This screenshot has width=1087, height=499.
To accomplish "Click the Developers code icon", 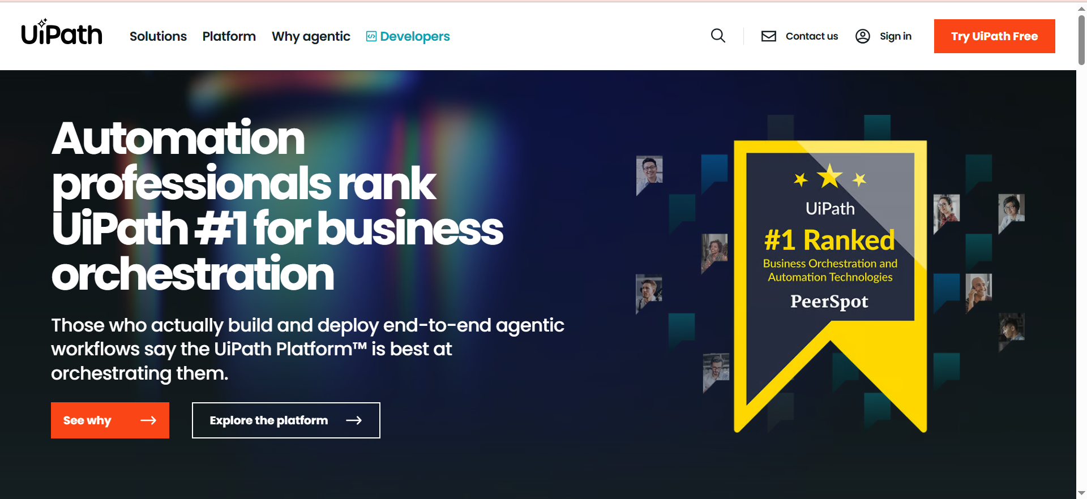I will click(x=371, y=36).
